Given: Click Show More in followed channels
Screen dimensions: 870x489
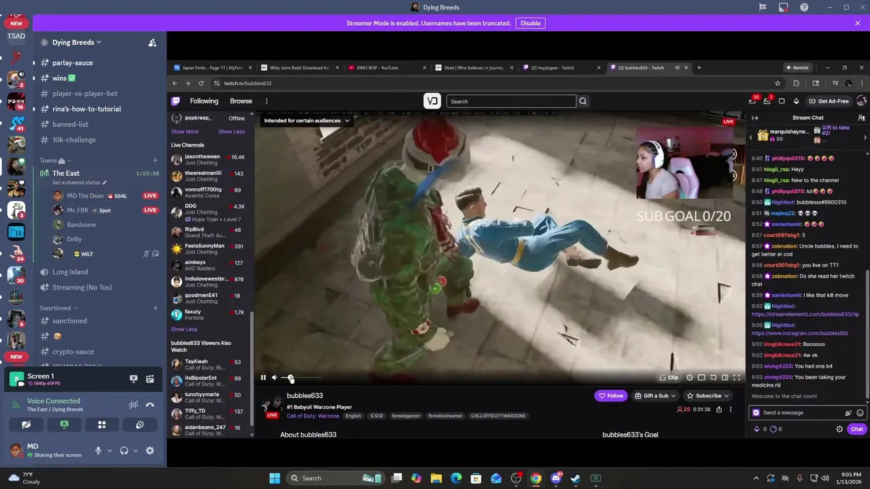Looking at the screenshot, I should [185, 132].
